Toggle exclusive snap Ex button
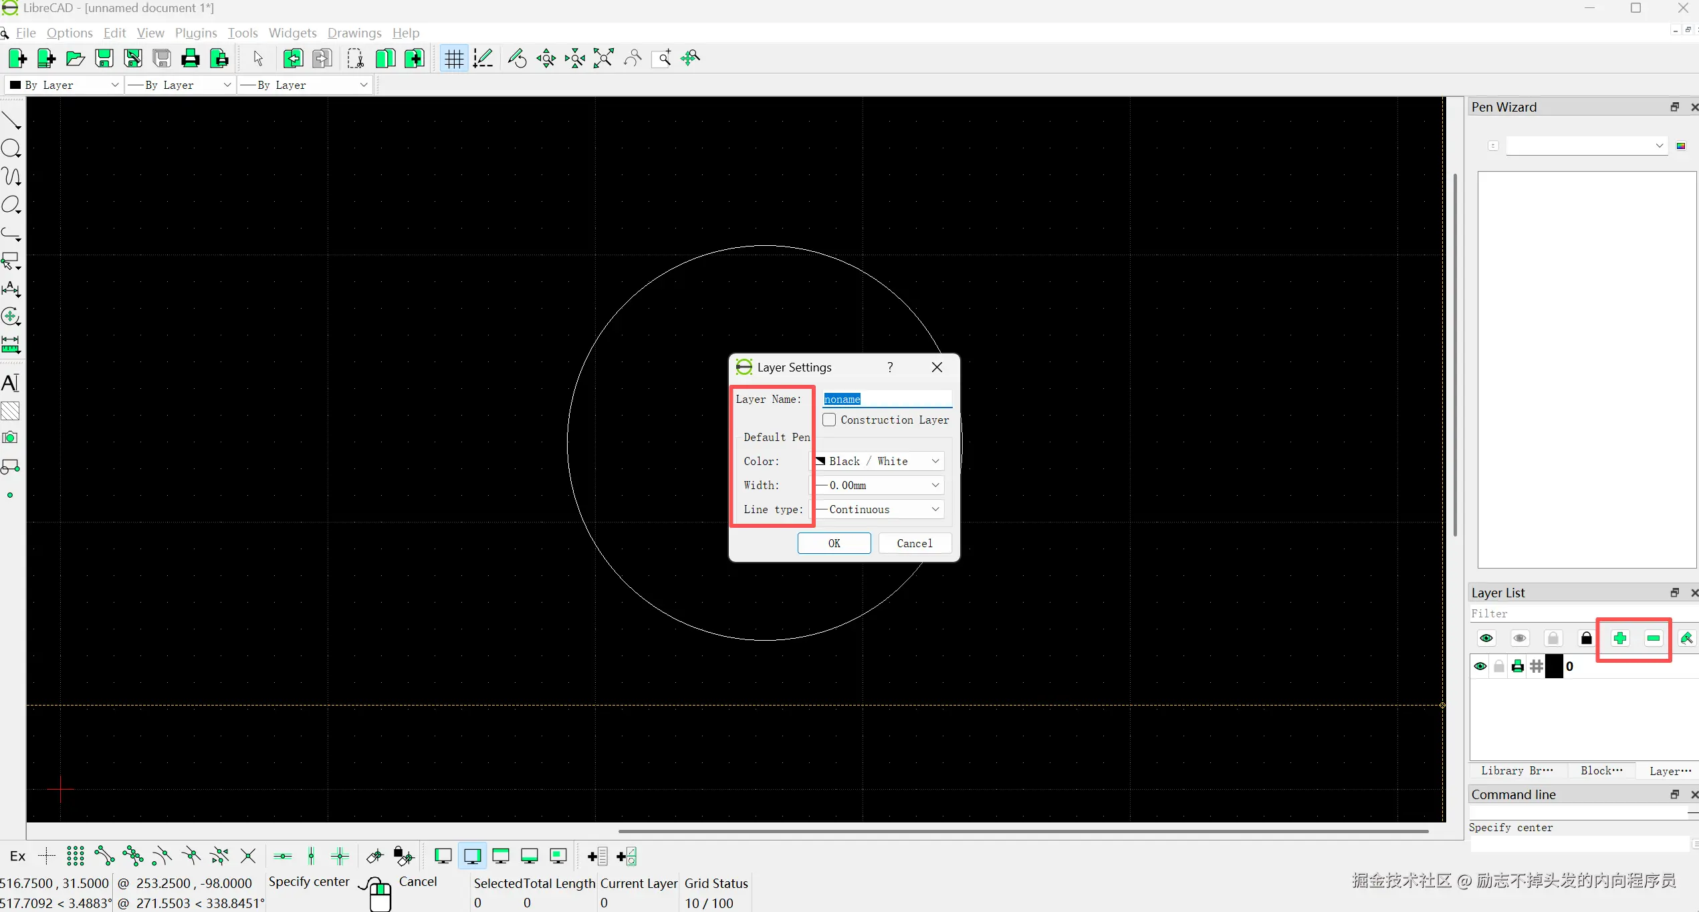The image size is (1699, 912). pos(18,856)
